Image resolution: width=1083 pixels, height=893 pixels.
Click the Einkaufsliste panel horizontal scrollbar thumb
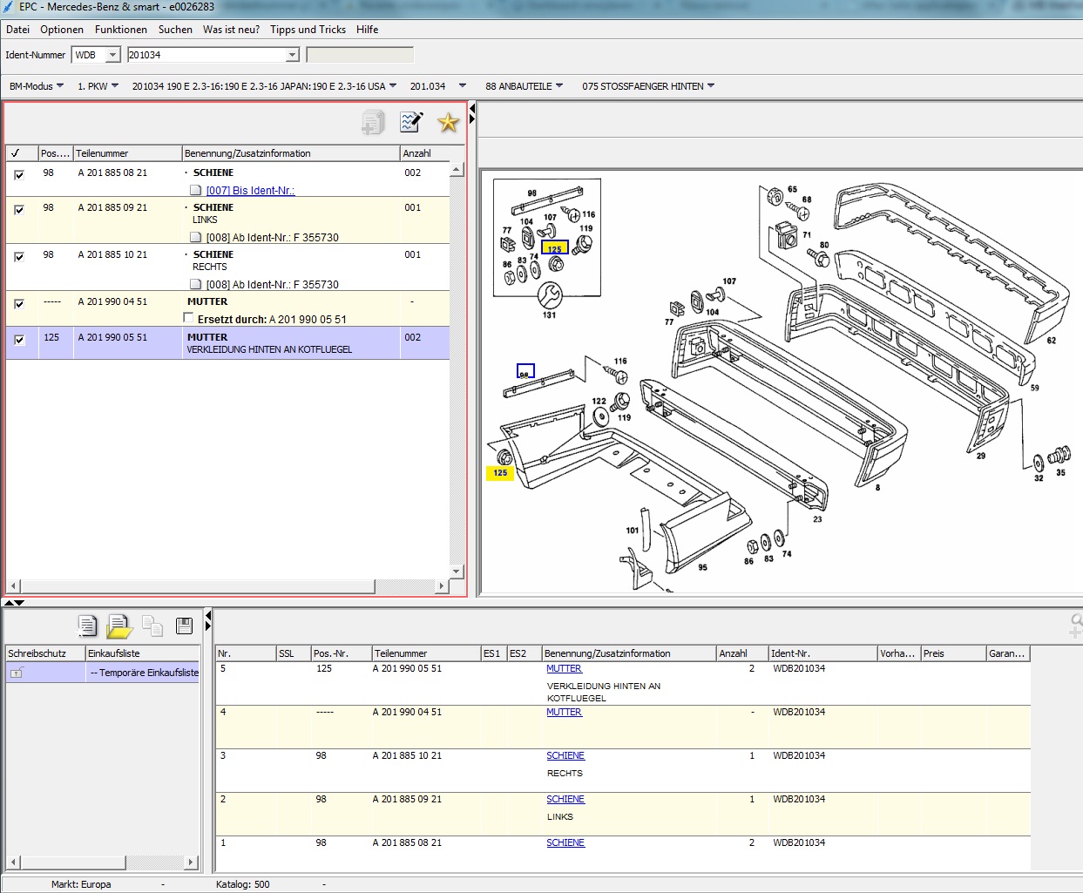click(73, 863)
